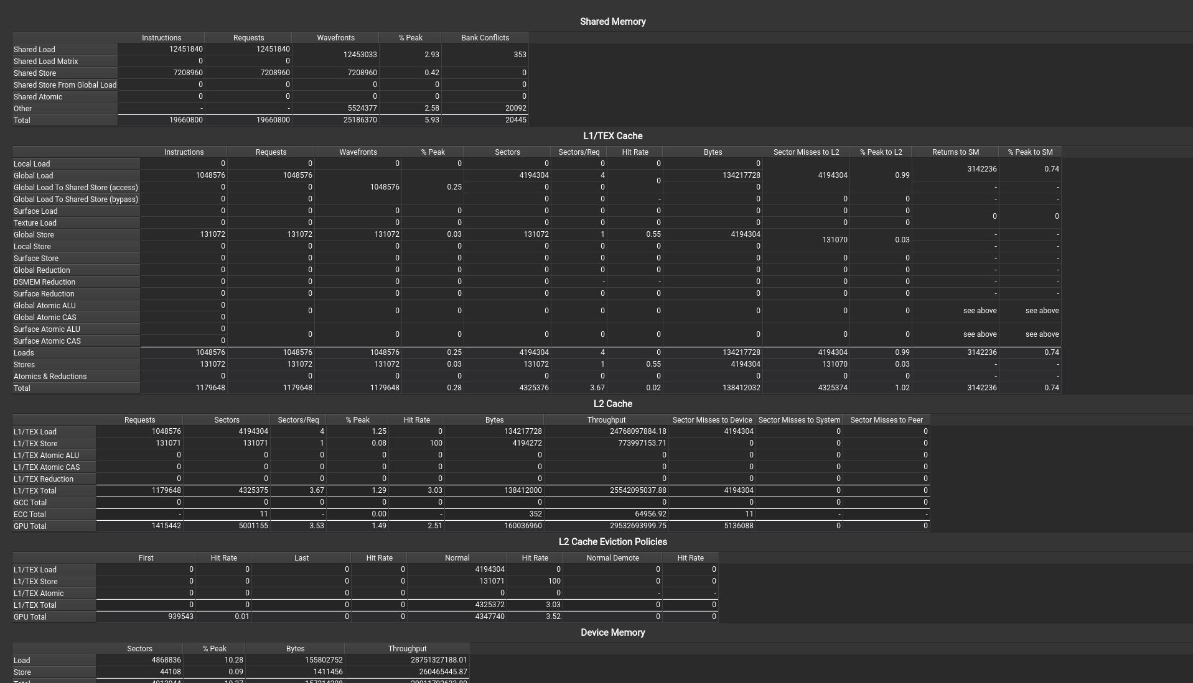Select the Shared Atomic row label
The image size is (1193, 683).
click(38, 97)
